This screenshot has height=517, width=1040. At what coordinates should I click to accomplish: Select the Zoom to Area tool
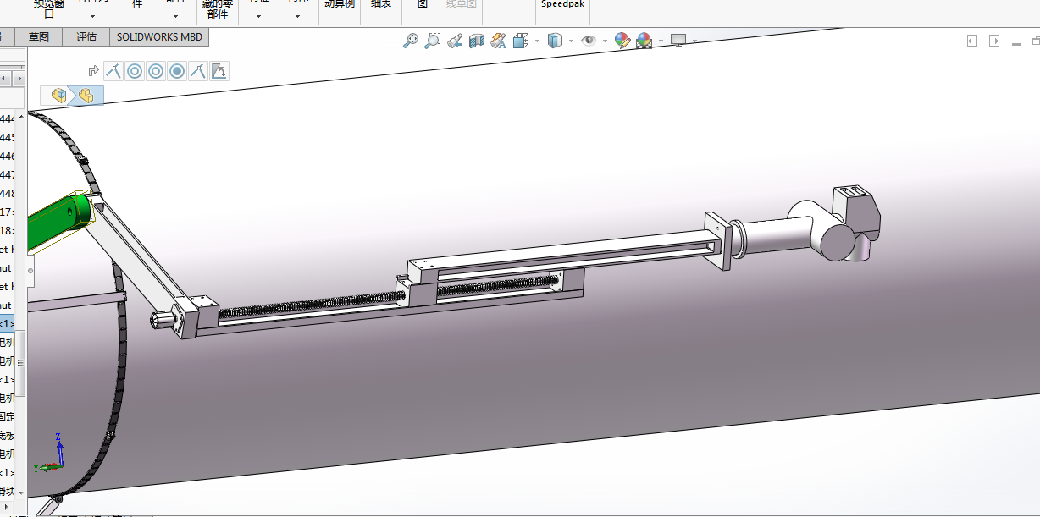point(433,41)
